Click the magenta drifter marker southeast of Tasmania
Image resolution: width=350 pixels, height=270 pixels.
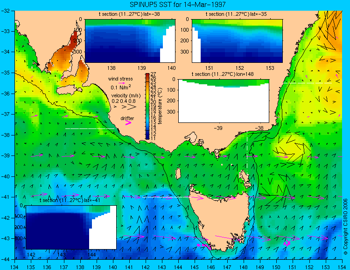tap(287, 243)
